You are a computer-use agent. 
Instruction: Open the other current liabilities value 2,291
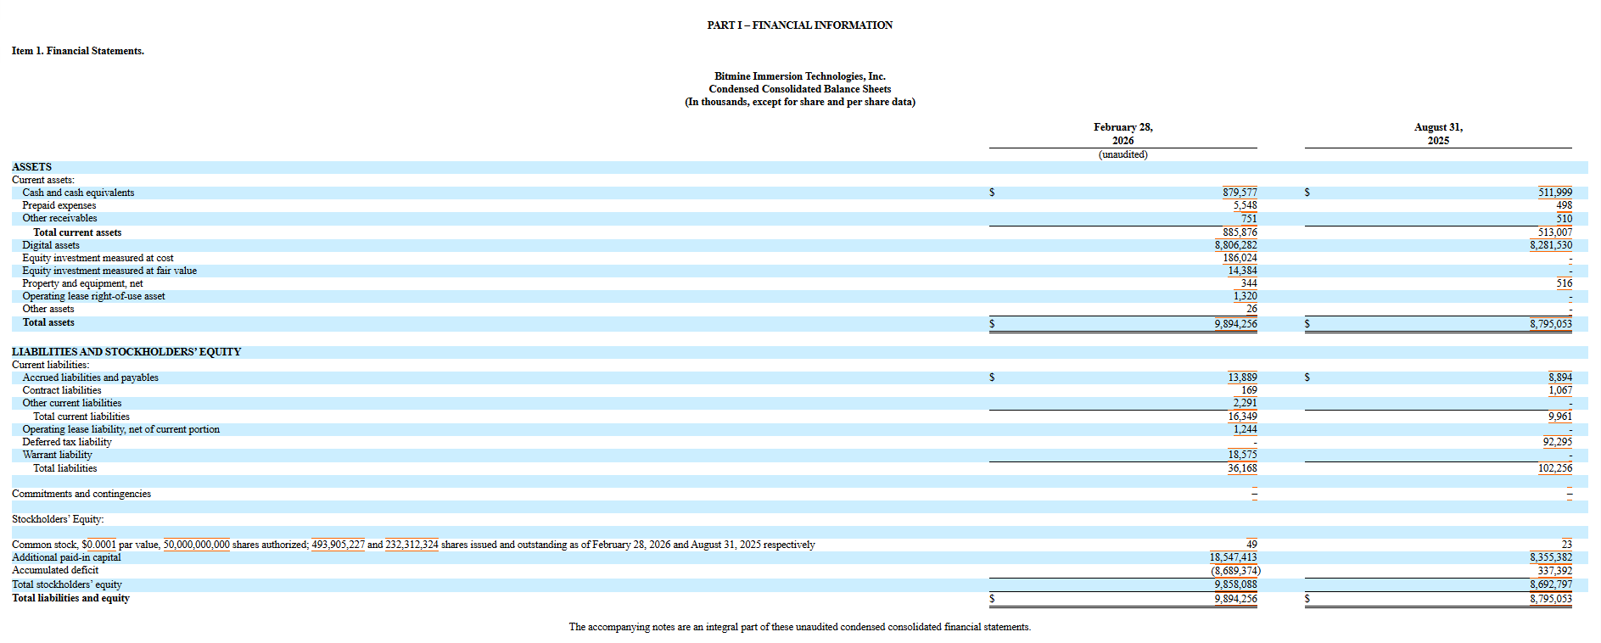point(1245,403)
